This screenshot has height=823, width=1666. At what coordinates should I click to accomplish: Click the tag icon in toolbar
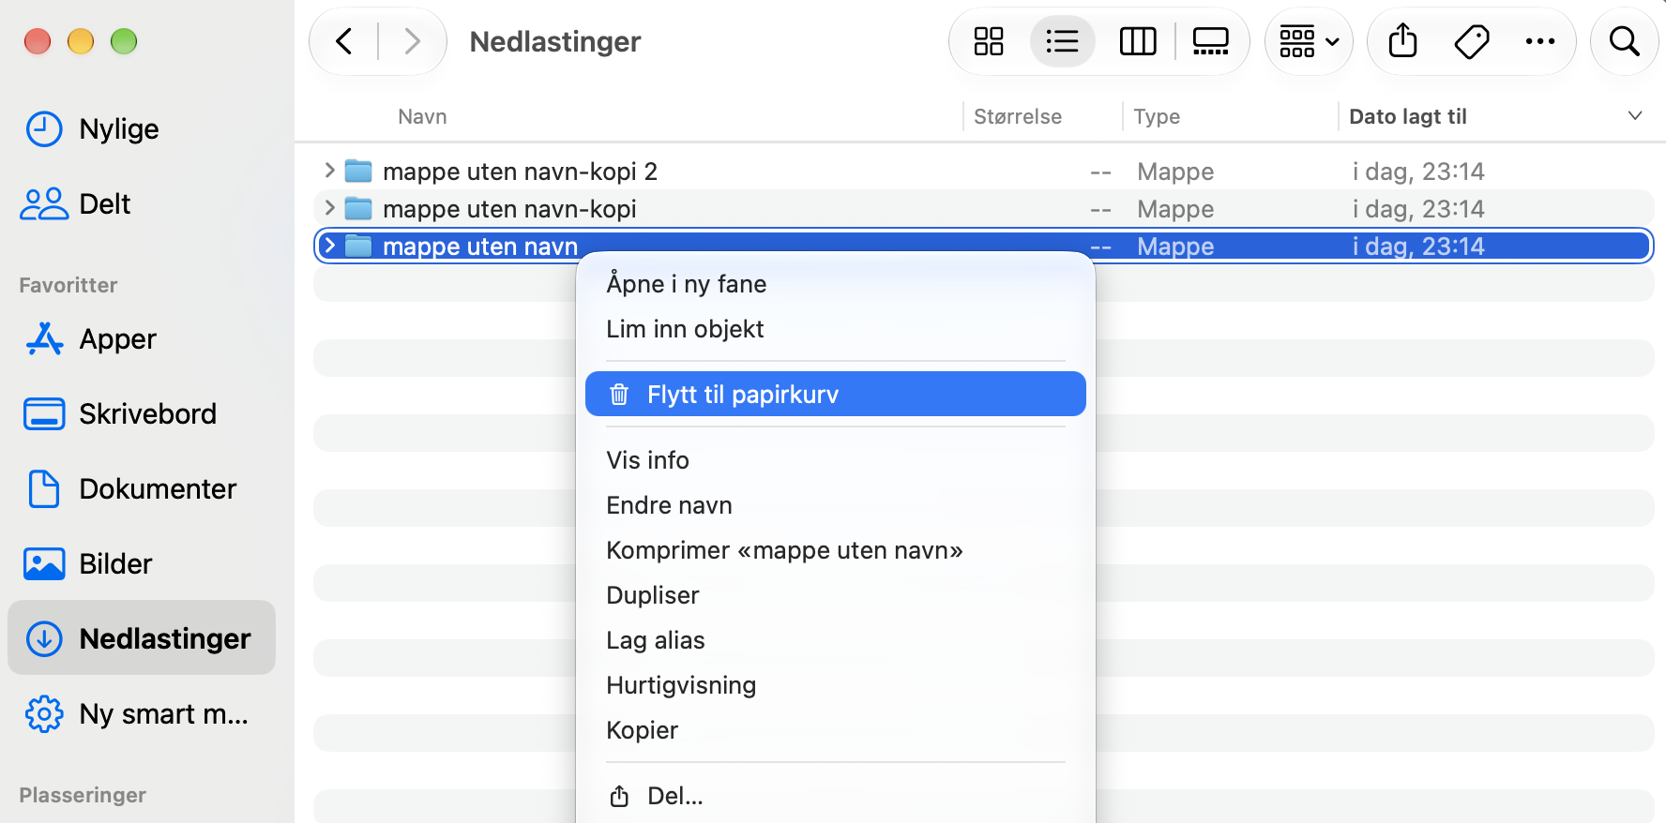pos(1472,41)
